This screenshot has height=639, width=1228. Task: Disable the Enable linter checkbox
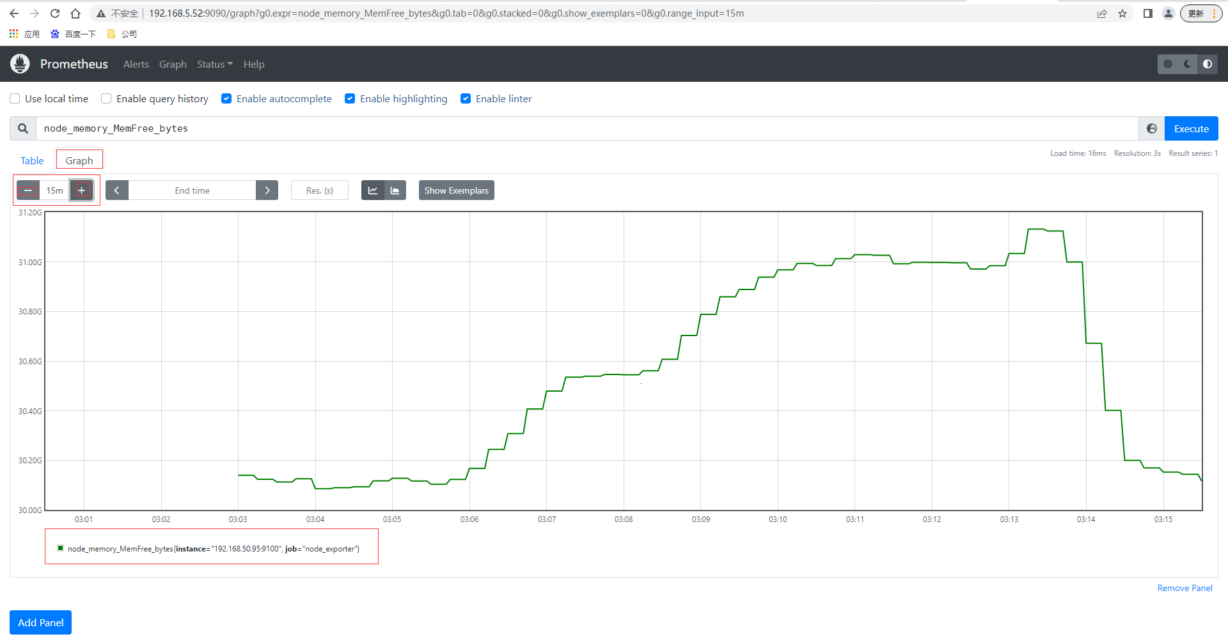pos(466,98)
